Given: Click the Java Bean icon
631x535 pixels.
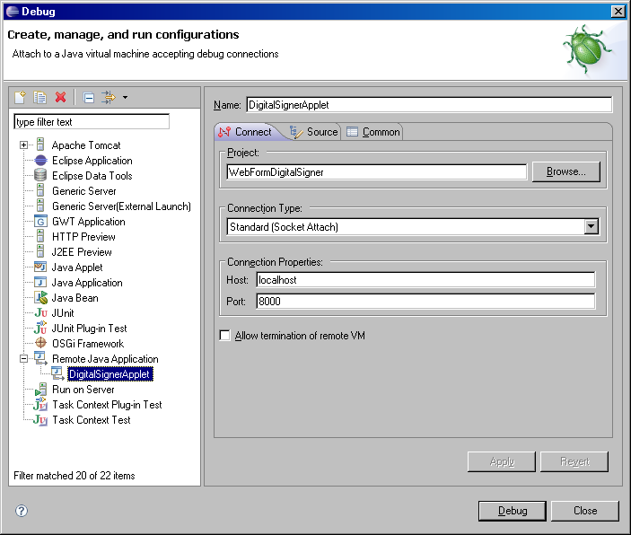Looking at the screenshot, I should click(40, 298).
